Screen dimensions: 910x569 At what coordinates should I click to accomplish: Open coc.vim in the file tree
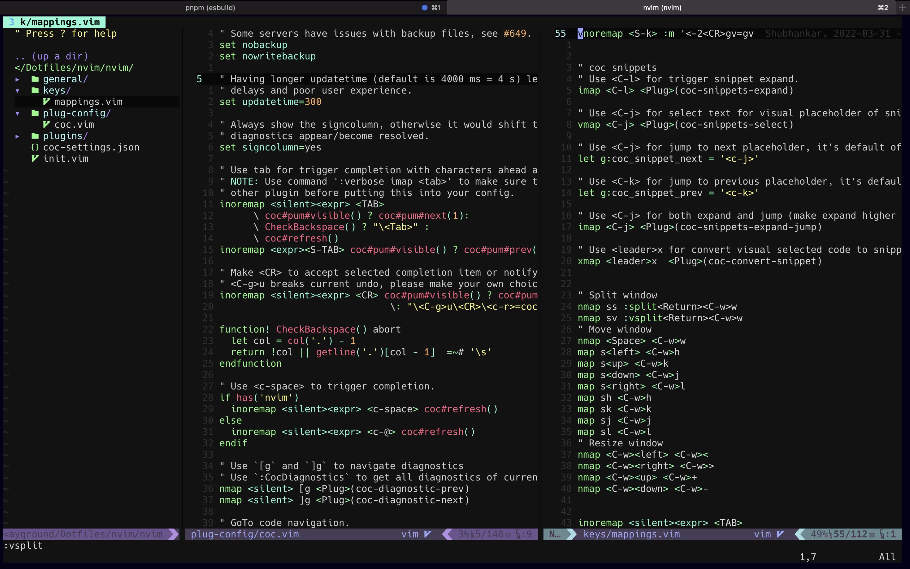[x=74, y=125]
